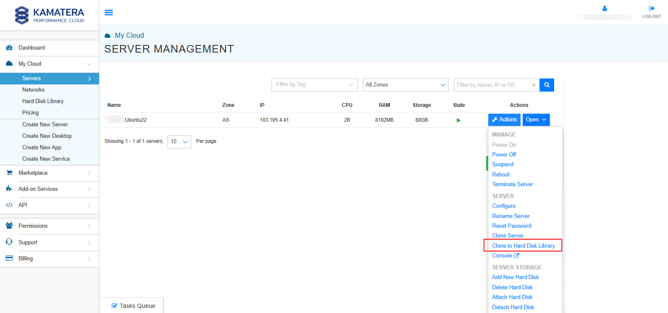Image resolution: width=668 pixels, height=313 pixels.
Task: Open the Filter by Tag dropdown
Action: point(314,85)
